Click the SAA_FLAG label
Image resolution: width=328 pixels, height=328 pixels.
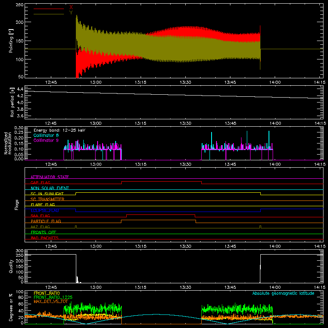pos(40,216)
